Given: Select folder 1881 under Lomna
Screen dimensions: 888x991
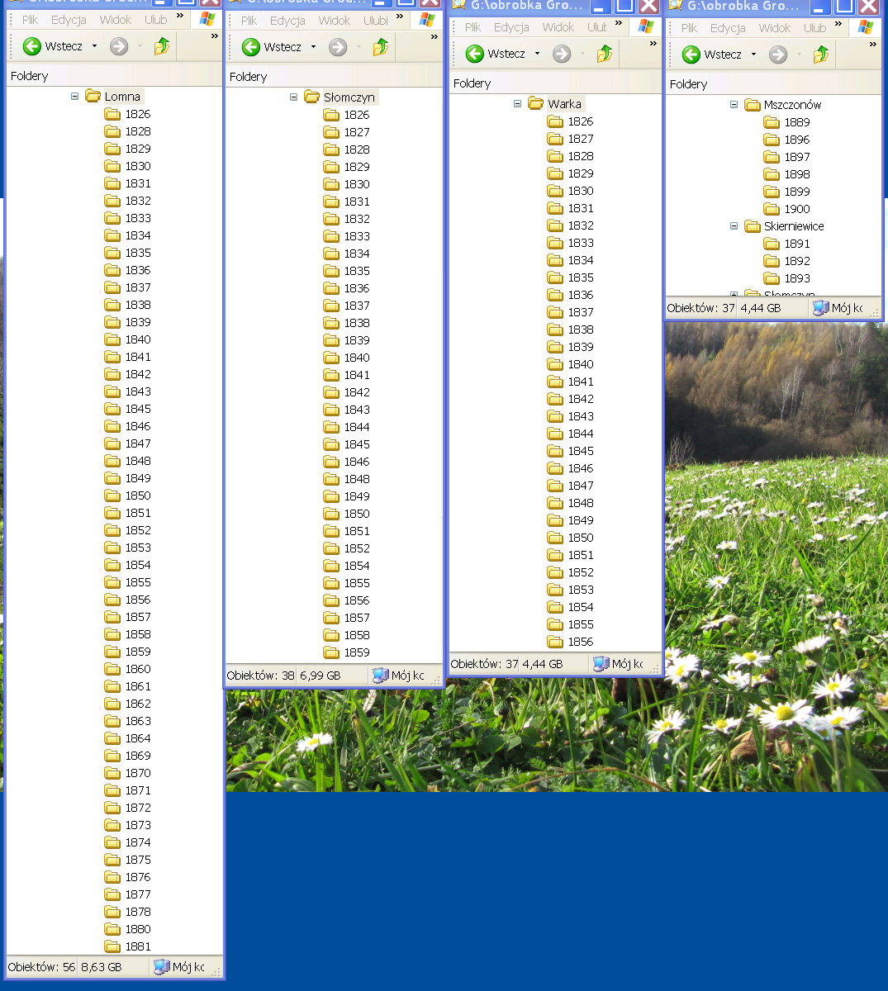Looking at the screenshot, I should tap(137, 946).
